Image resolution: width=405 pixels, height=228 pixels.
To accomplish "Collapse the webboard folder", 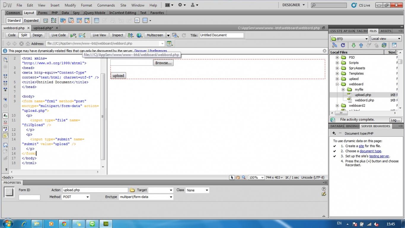I will pos(337,84).
